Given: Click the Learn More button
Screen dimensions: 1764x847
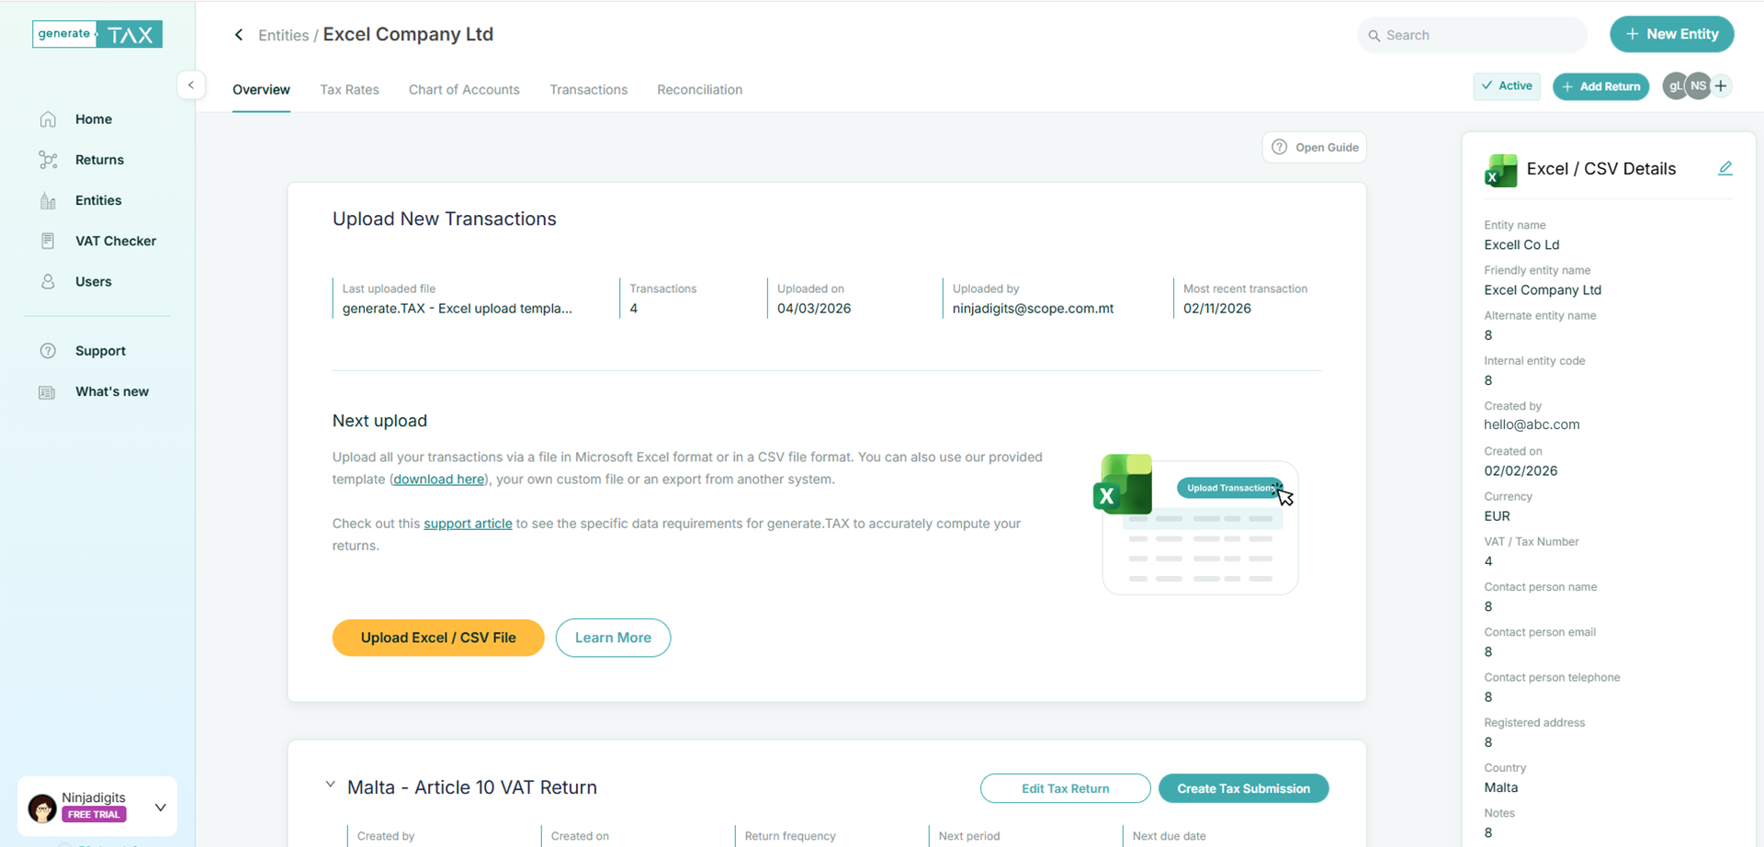Looking at the screenshot, I should [613, 638].
